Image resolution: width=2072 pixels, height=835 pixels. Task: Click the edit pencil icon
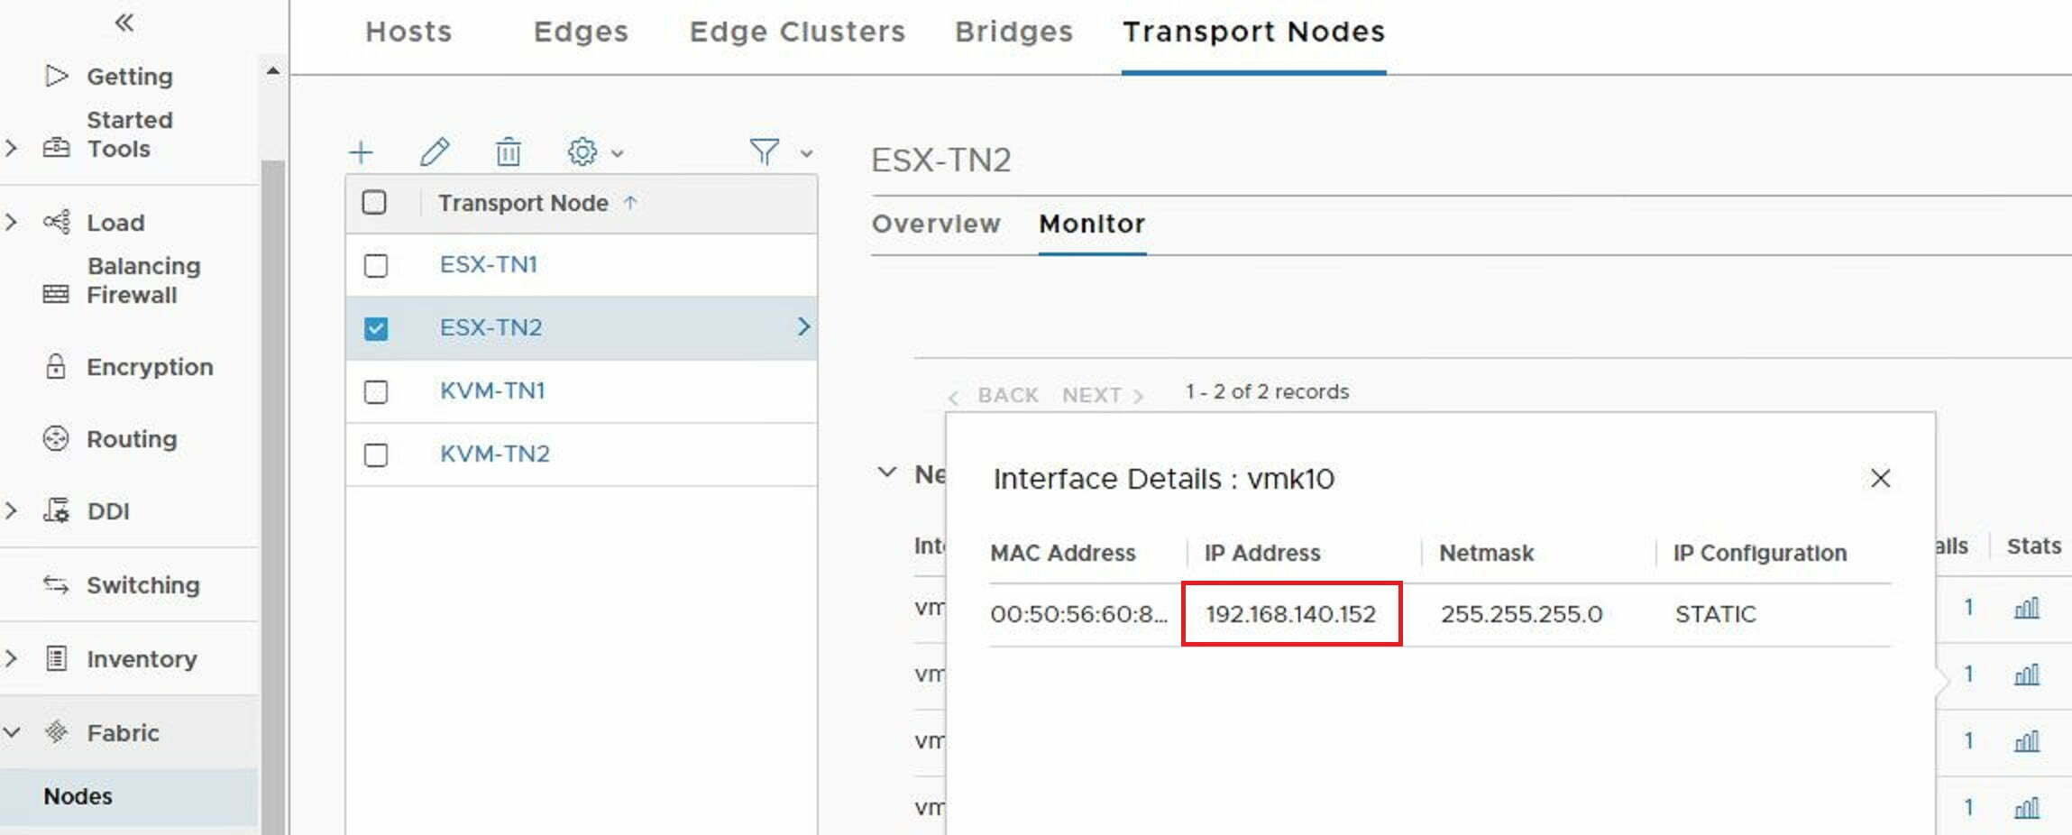point(435,152)
